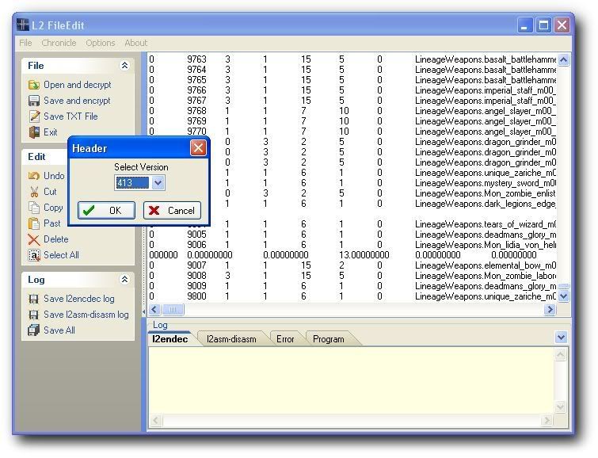Click the log pane scroll down arrow
This screenshot has width=598, height=458.
[560, 406]
